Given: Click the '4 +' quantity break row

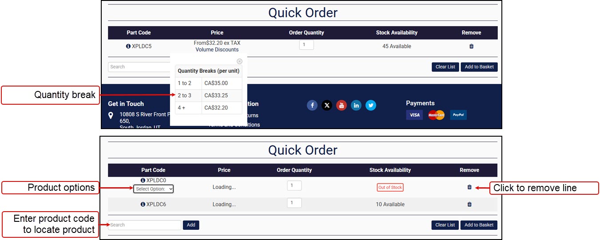Looking at the screenshot, I should point(209,108).
